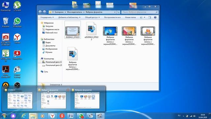Open the media player taskbar icon
The image size is (211, 119).
[x=43, y=116]
